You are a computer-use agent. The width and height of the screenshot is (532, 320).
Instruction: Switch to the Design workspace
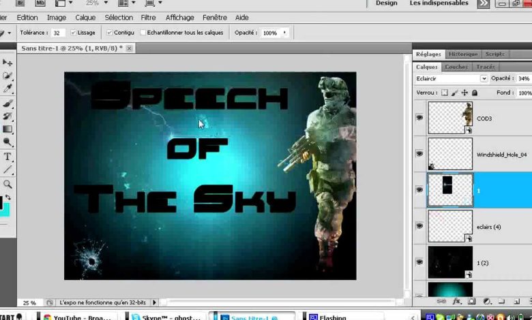[386, 3]
